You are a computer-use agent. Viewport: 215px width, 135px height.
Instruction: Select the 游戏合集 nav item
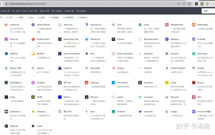69,11
